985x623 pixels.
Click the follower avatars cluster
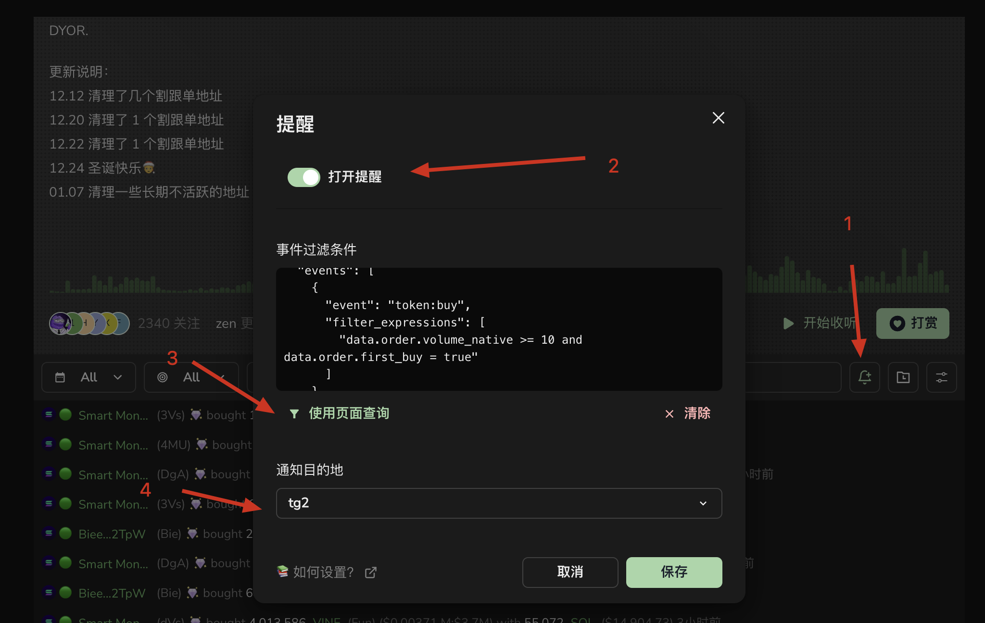[x=89, y=324]
